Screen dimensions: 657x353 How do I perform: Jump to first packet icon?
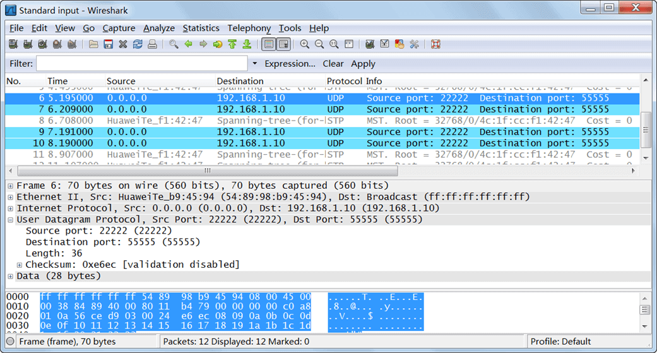click(232, 44)
